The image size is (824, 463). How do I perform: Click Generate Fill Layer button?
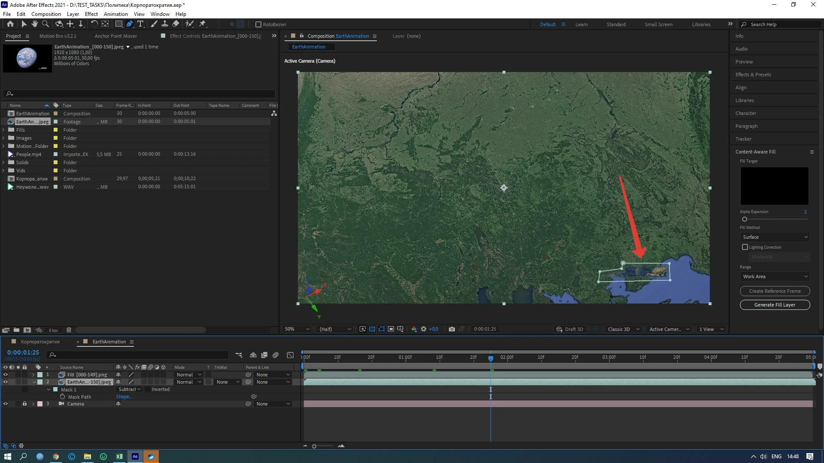[x=775, y=305]
